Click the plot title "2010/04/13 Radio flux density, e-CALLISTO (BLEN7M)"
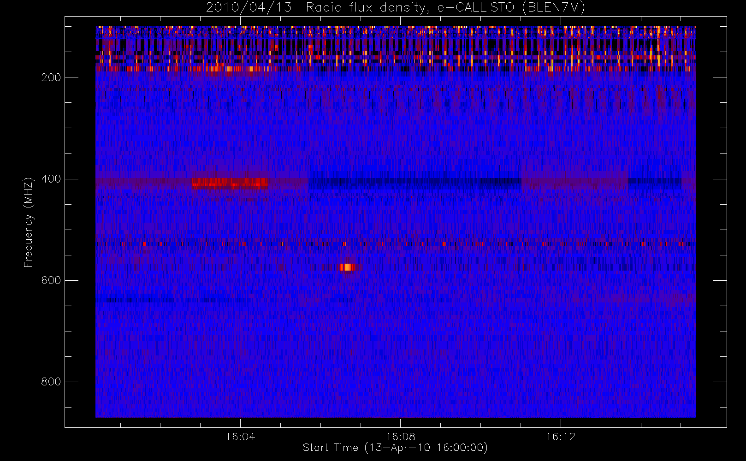 click(396, 8)
